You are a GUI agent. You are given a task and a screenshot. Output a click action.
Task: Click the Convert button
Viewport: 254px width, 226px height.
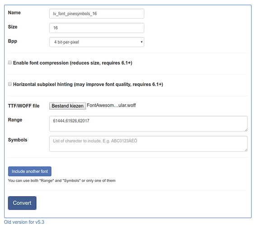coord(22,203)
